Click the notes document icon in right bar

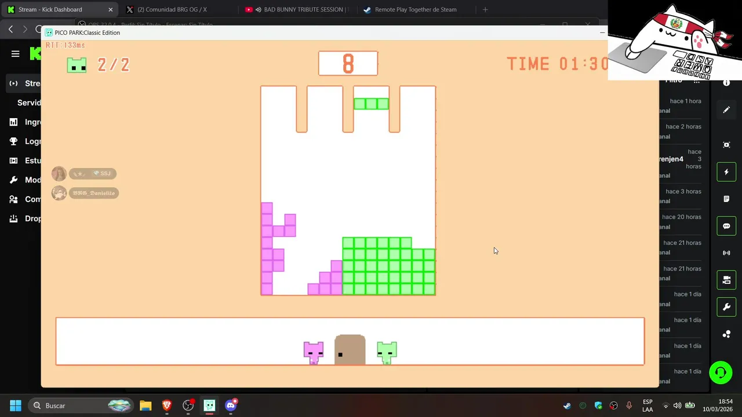point(726,199)
